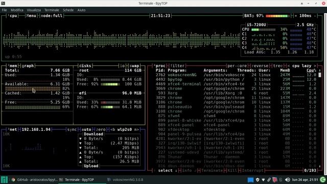Select the xfce4-terminal process row
Image resolution: width=327 pixels, height=184 pixels.
[236, 84]
